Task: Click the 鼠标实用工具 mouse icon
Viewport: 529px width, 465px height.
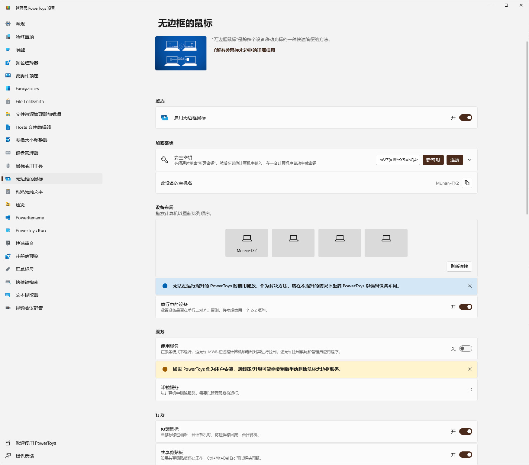Action: pyautogui.click(x=8, y=166)
